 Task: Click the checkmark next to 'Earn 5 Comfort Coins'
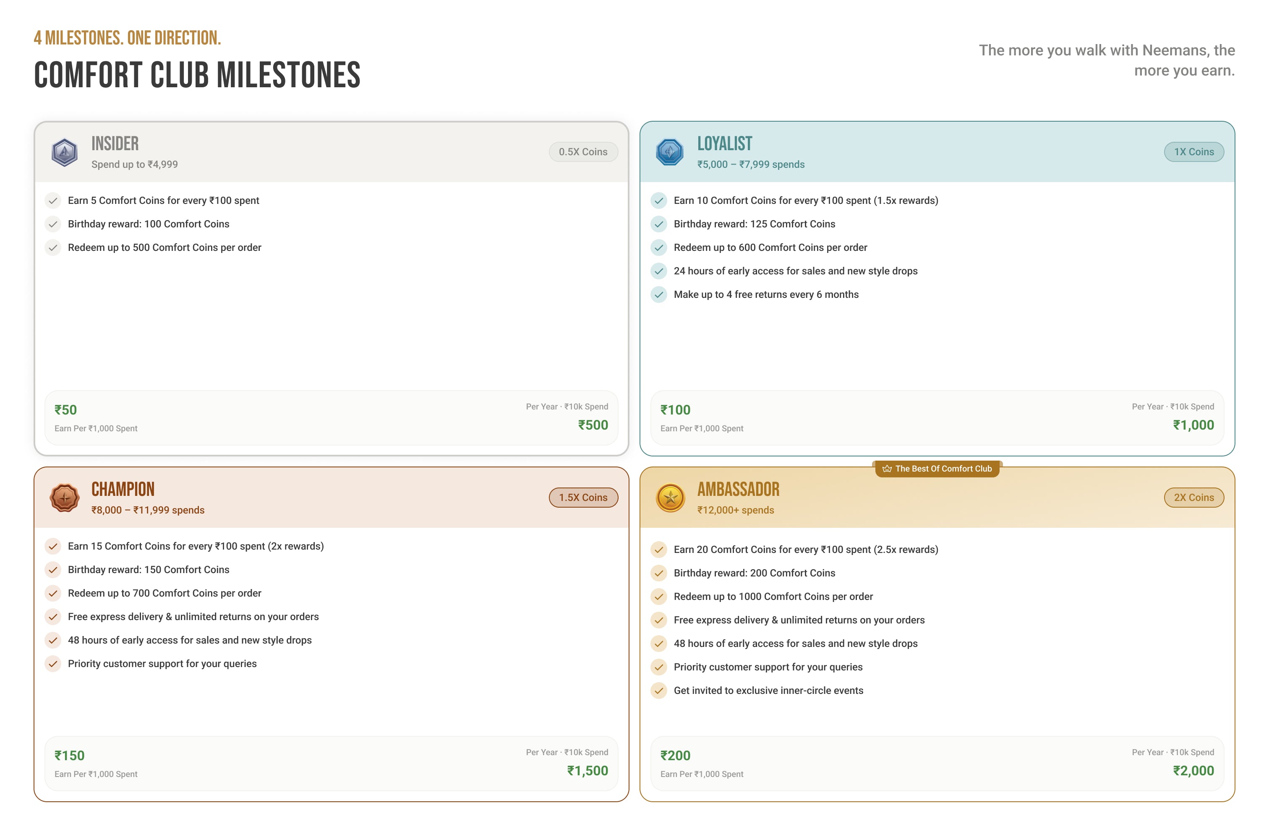pos(53,201)
